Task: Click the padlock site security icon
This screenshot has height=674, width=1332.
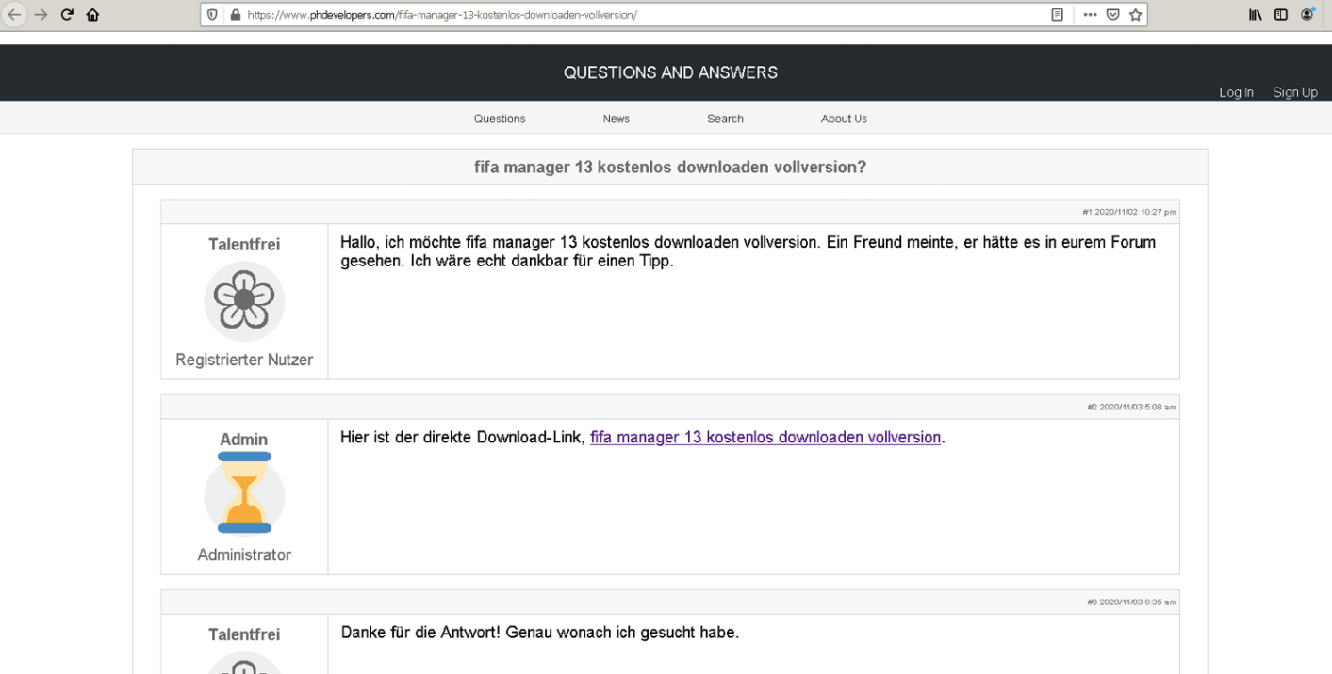Action: (235, 15)
